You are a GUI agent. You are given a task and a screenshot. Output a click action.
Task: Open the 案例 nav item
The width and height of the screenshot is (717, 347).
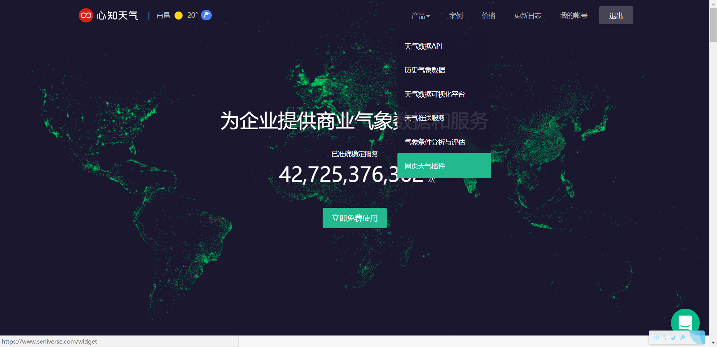pyautogui.click(x=456, y=15)
